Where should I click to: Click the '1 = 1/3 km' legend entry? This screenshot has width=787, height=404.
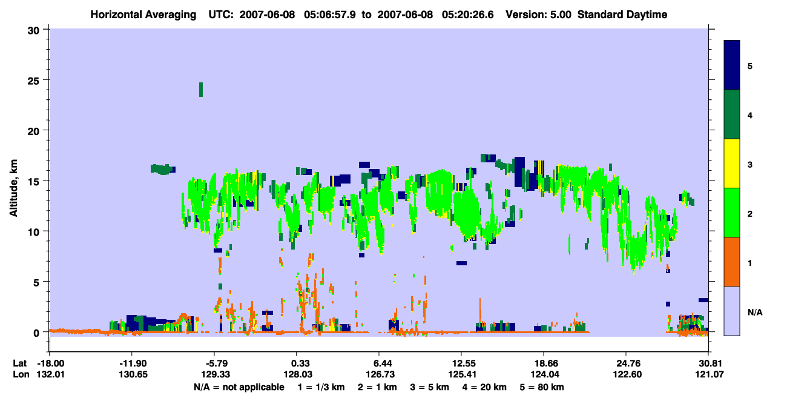point(321,387)
